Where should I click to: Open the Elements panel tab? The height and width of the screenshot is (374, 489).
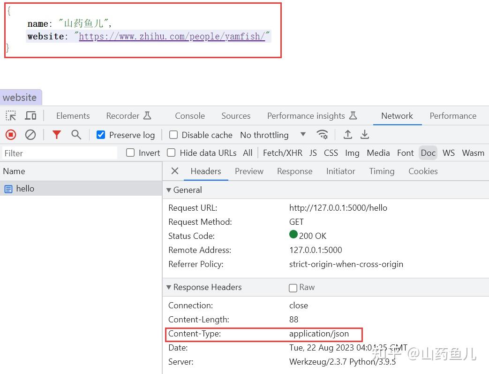[73, 116]
